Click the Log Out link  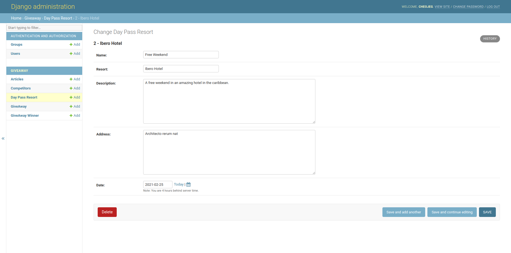(493, 7)
